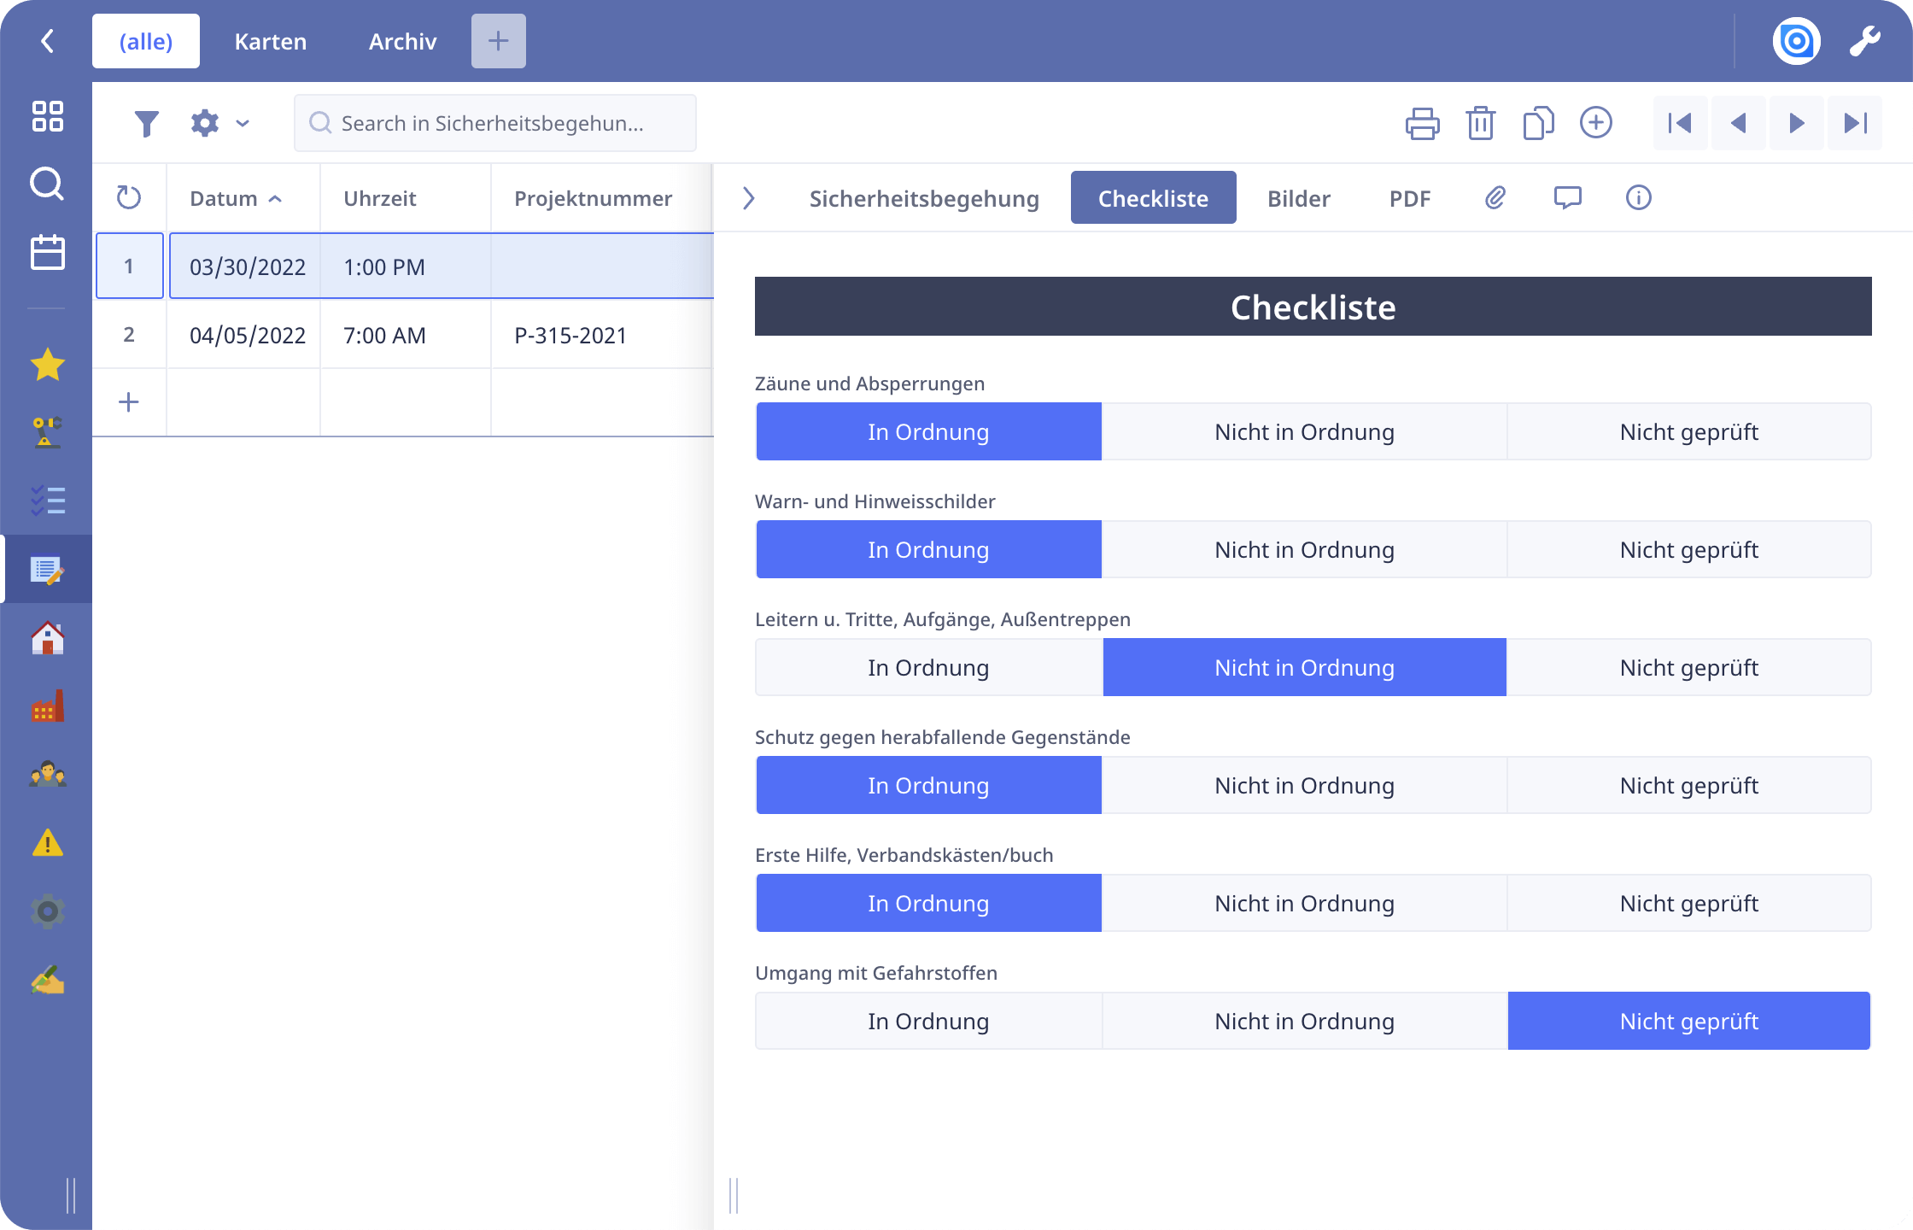Open the info circle tab
The image size is (1913, 1230).
point(1638,198)
